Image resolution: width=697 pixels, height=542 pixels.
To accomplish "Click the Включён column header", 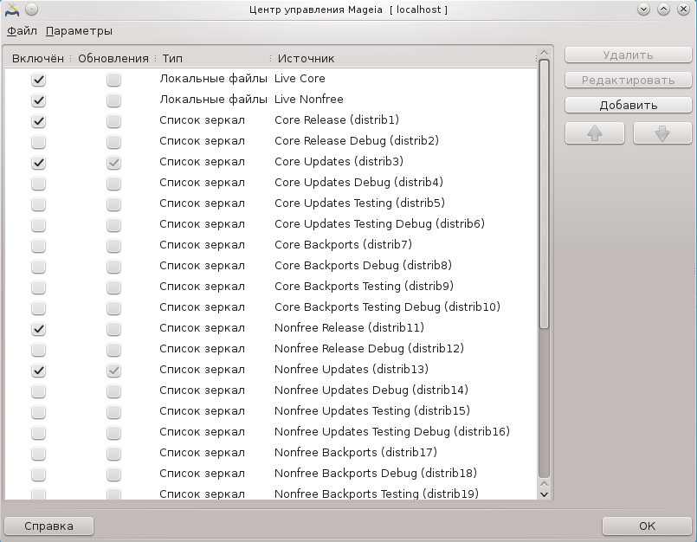I will tap(38, 59).
